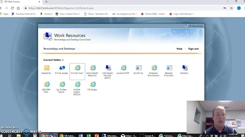Open Inbox mail taskbar window
Viewport: 245px width, 137px height.
(129, 136)
